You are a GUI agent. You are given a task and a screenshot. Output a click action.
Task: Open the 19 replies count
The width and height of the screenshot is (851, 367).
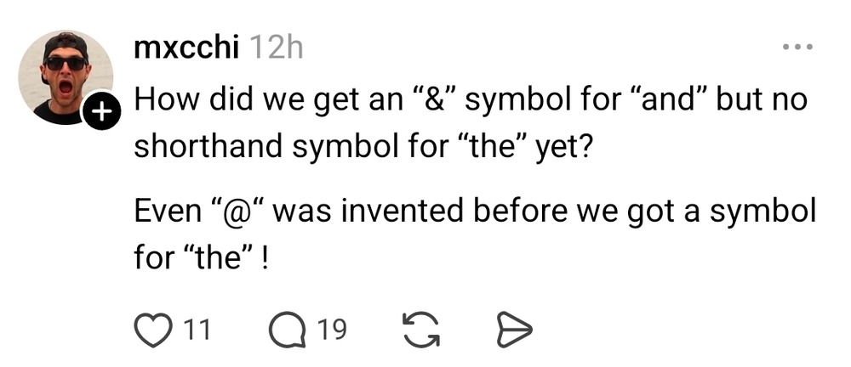coord(333,328)
